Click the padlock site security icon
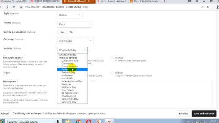The image size is (219, 123). pos(21,7)
